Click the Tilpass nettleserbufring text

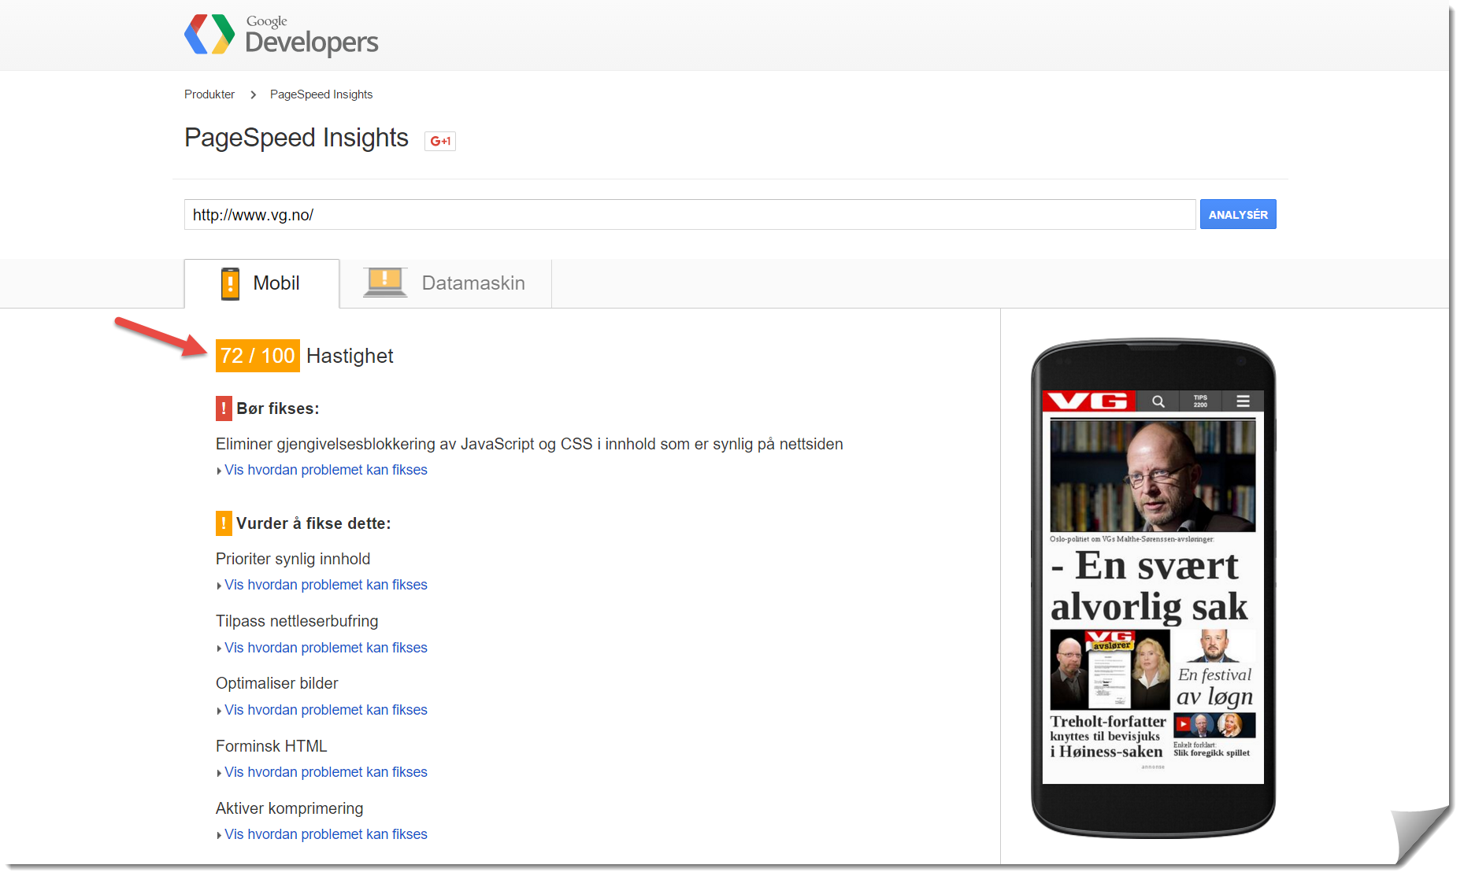(297, 621)
